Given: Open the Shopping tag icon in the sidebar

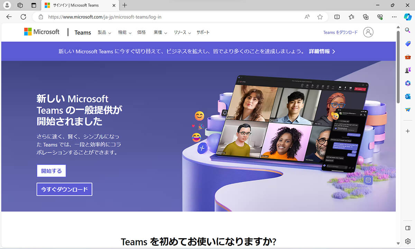Looking at the screenshot, I should (408, 43).
